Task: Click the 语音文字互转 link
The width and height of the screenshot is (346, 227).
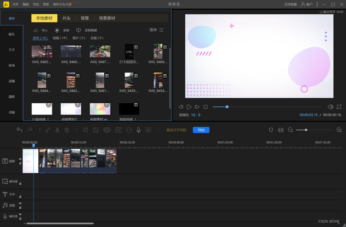Action: pos(176,130)
